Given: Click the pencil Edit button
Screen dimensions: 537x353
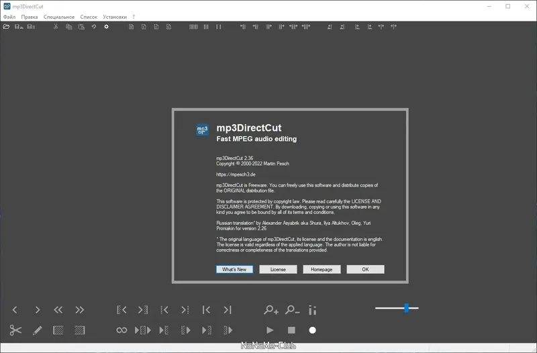Looking at the screenshot, I should click(x=38, y=330).
